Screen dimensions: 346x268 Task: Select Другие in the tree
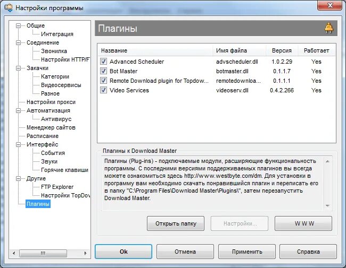coord(36,178)
